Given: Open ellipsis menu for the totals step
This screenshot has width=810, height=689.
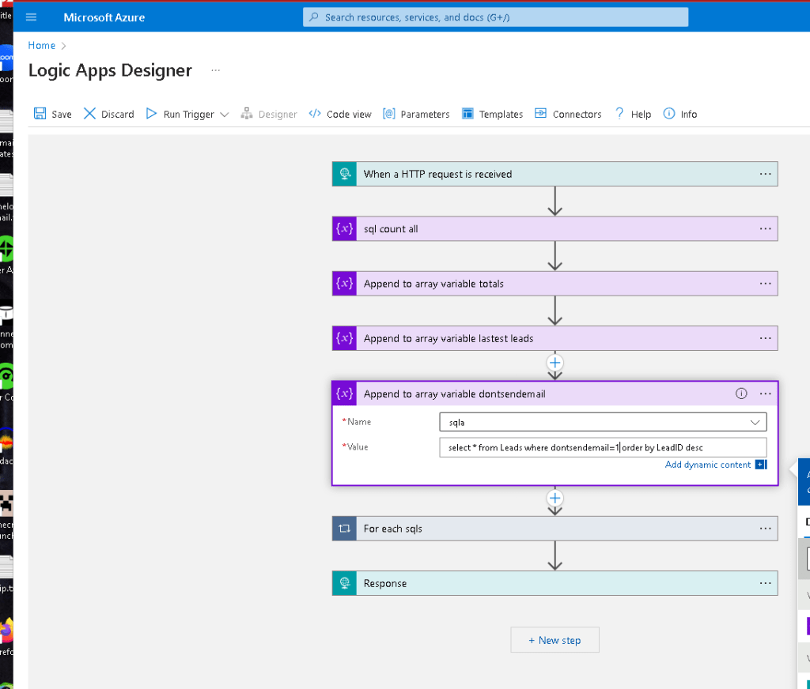Looking at the screenshot, I should point(765,284).
